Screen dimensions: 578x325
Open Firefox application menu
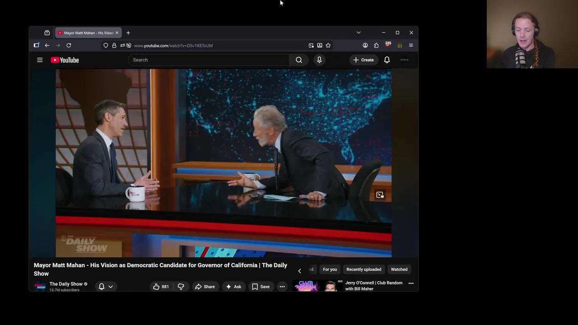[411, 46]
